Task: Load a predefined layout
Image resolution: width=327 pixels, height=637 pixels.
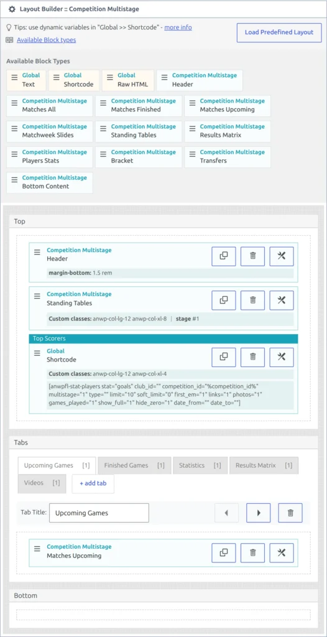Action: [x=279, y=32]
